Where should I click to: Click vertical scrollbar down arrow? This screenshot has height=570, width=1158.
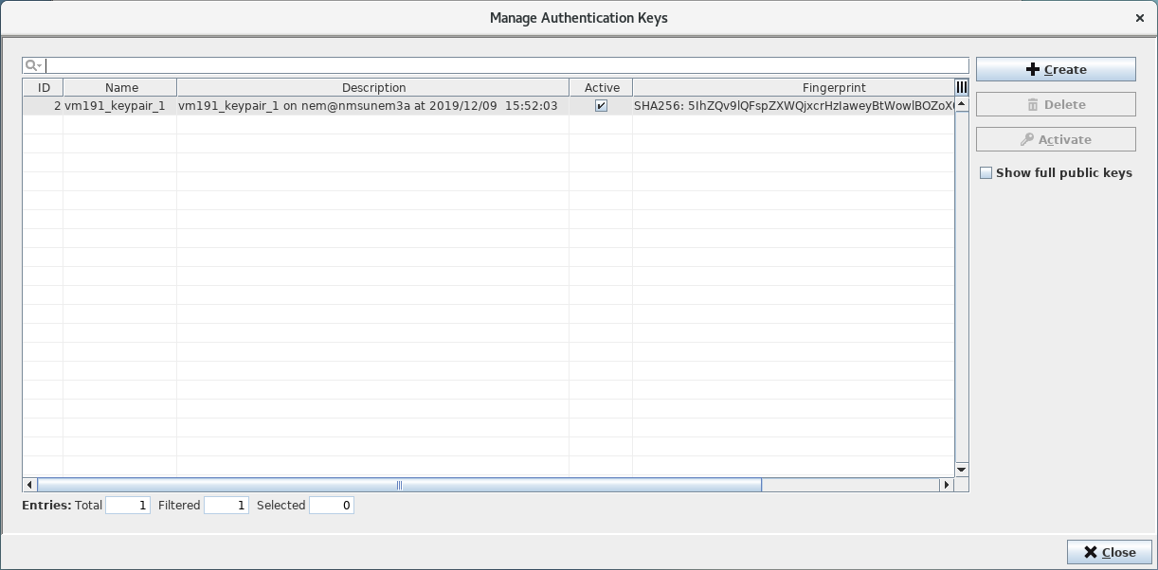(961, 470)
